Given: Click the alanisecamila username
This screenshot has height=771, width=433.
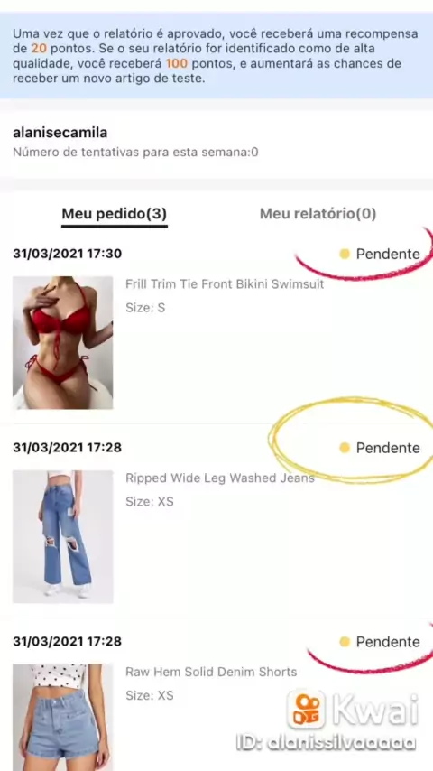Looking at the screenshot, I should click(60, 133).
